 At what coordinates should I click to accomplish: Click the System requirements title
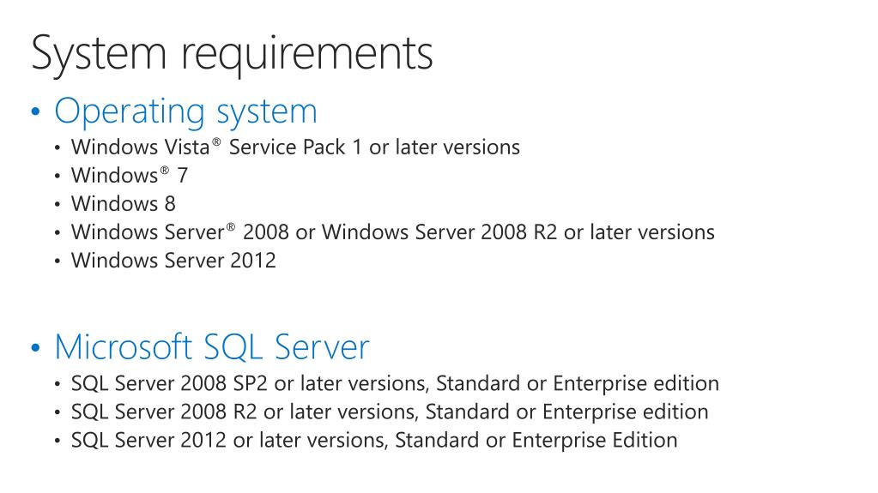coord(232,54)
